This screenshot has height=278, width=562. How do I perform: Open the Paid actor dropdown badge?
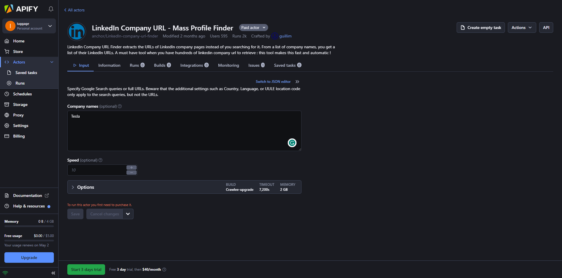coord(253,28)
